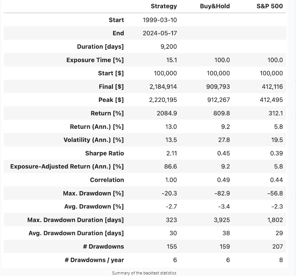
Task: Click the Exposure-Adjusted Return (Ann.) label
Action: pyautogui.click(x=67, y=167)
